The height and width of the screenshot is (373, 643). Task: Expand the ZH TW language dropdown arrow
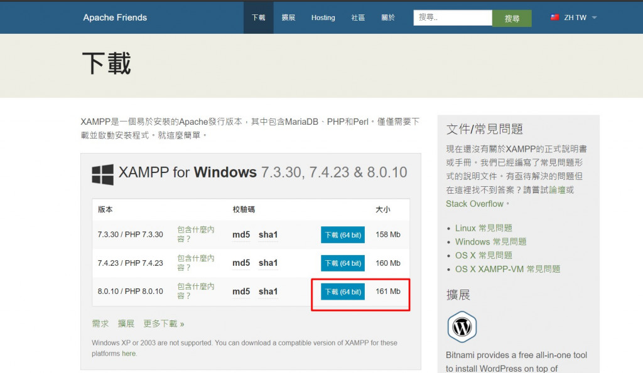pos(594,18)
